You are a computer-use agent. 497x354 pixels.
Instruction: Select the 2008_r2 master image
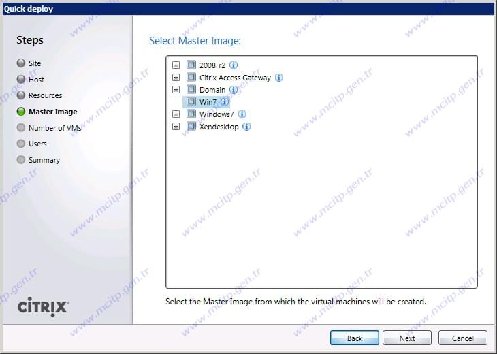(212, 65)
